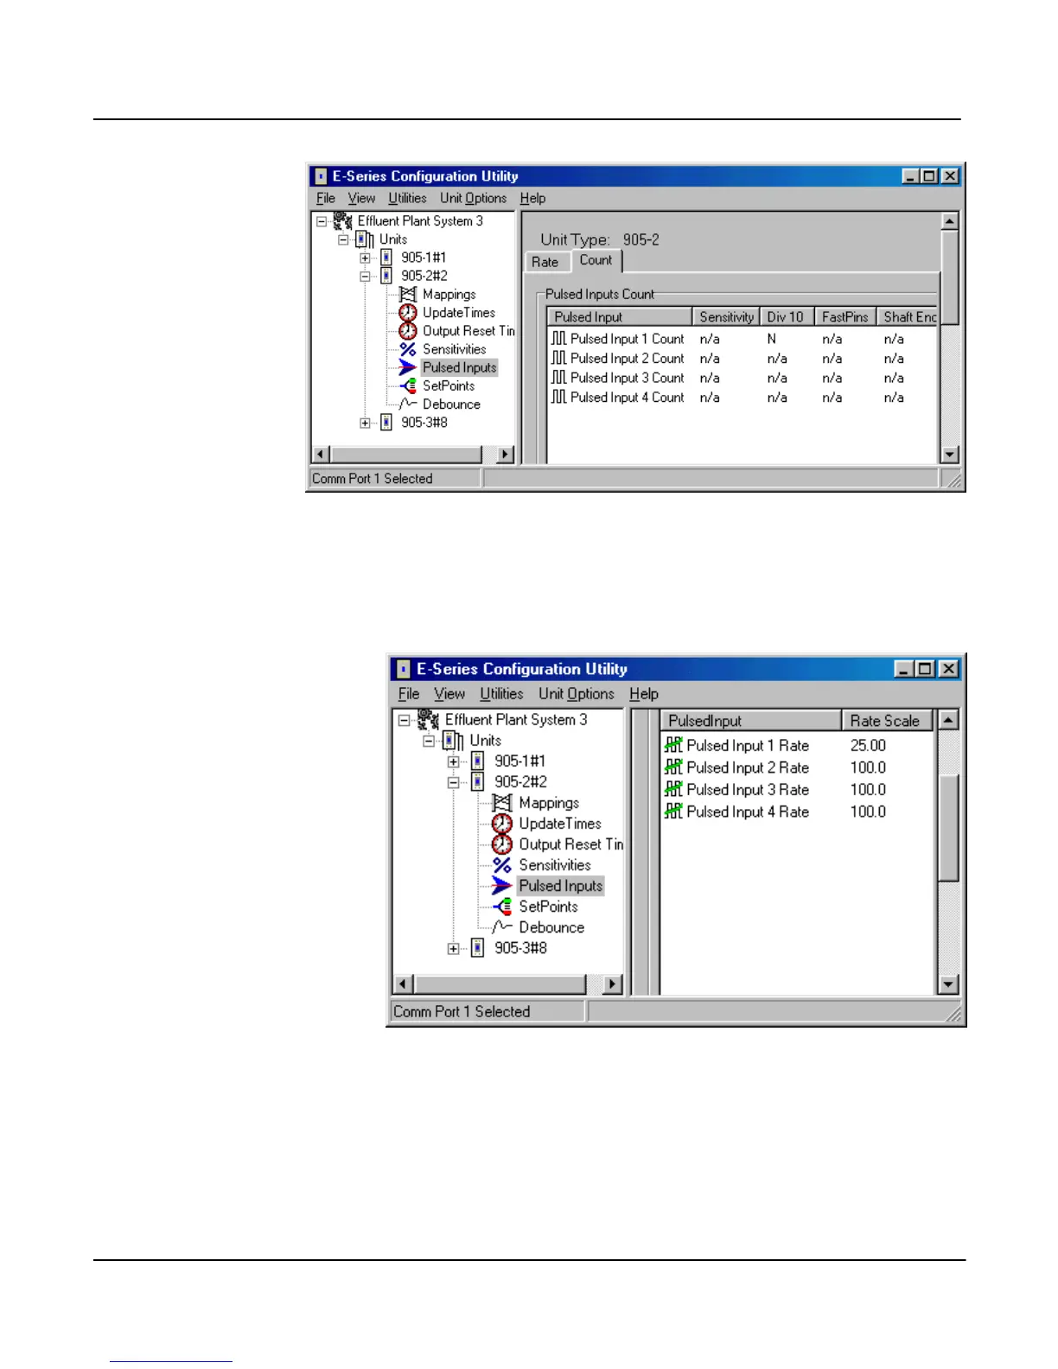This screenshot has width=1058, height=1369.
Task: Click Mappings icon in upper window tree
Action: pos(408,295)
